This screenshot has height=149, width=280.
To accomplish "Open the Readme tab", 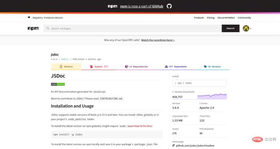I will (66, 67).
